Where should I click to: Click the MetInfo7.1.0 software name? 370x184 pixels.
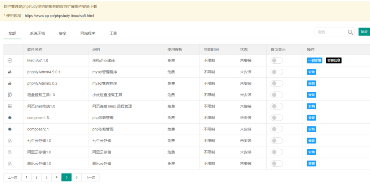point(38,60)
